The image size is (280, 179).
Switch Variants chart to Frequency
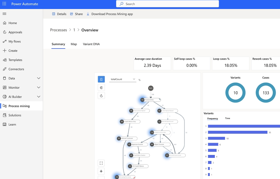pos(213,119)
